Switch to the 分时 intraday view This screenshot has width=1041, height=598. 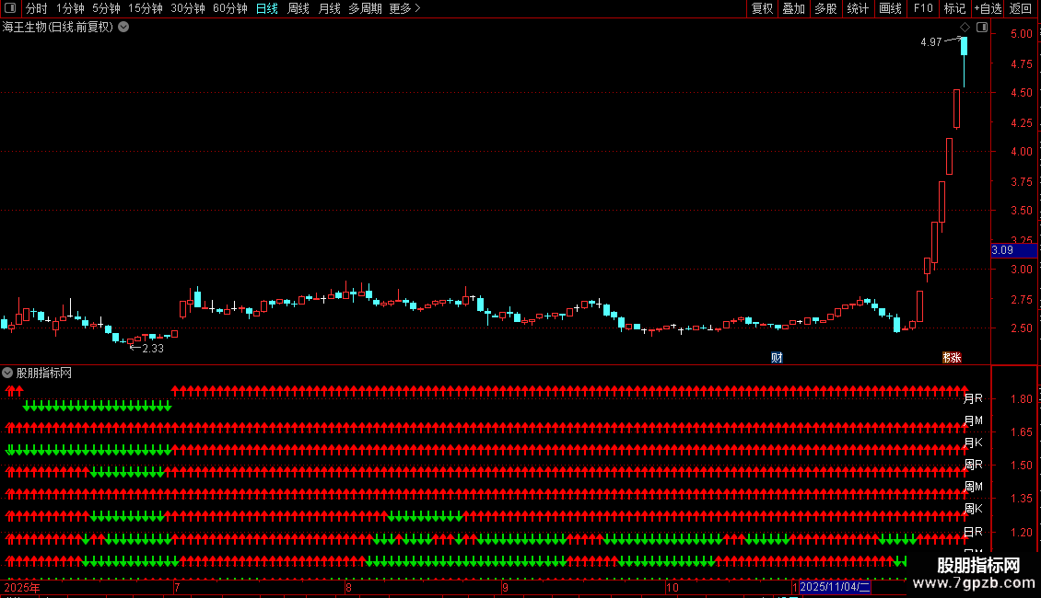pos(37,8)
